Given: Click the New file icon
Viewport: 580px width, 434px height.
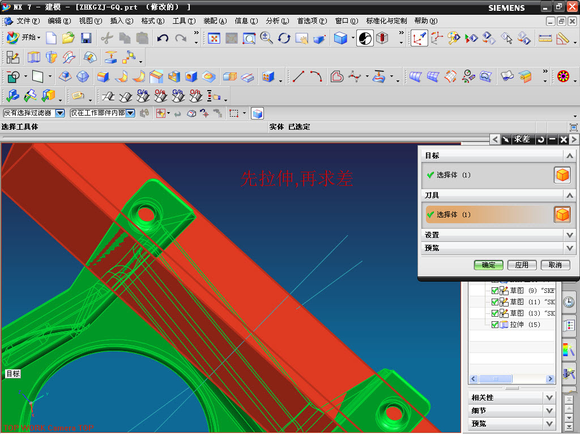Looking at the screenshot, I should click(x=51, y=38).
